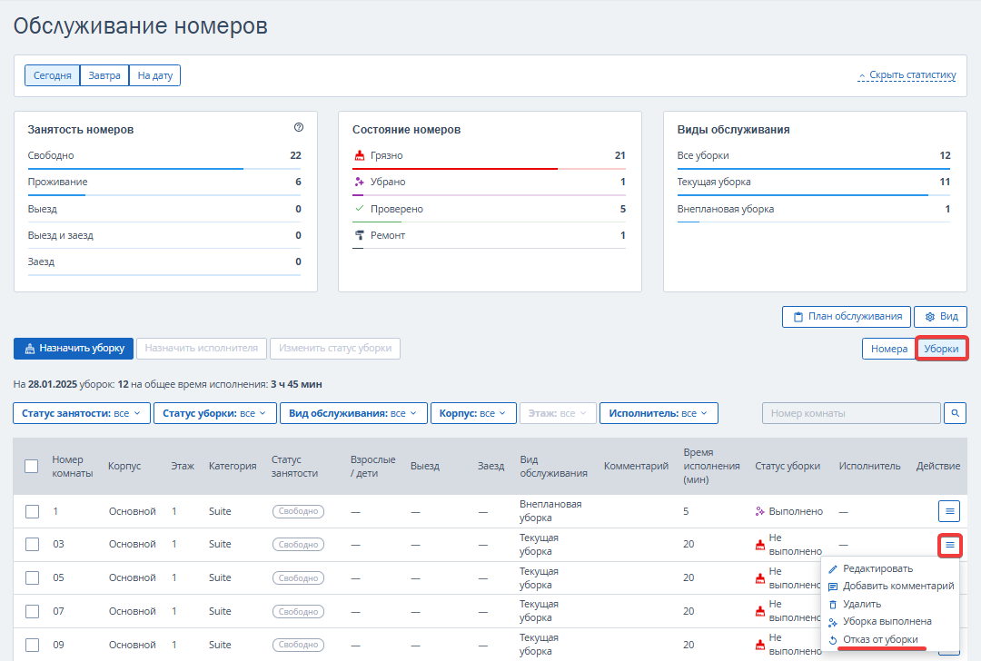
Task: Check the checkbox for room 09
Action: click(x=32, y=645)
